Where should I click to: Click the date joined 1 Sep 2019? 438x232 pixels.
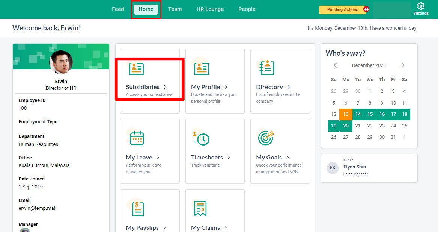click(x=31, y=187)
